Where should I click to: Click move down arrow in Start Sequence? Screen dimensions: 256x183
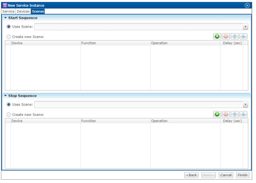(243, 37)
